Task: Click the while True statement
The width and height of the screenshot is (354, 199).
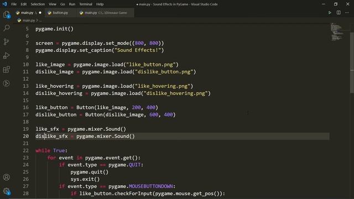Action: [x=51, y=150]
